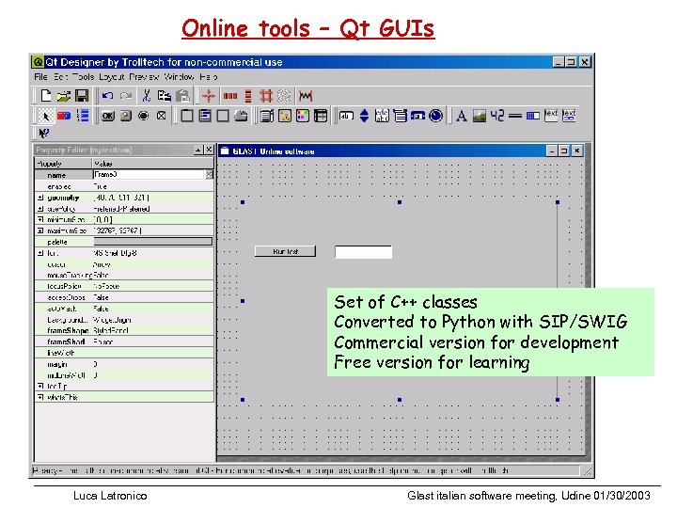Expand the minimumSize property
This screenshot has height=508, width=677.
(x=40, y=219)
